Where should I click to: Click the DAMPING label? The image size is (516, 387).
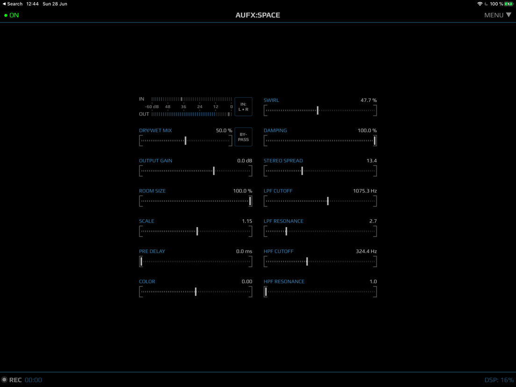pyautogui.click(x=275, y=130)
